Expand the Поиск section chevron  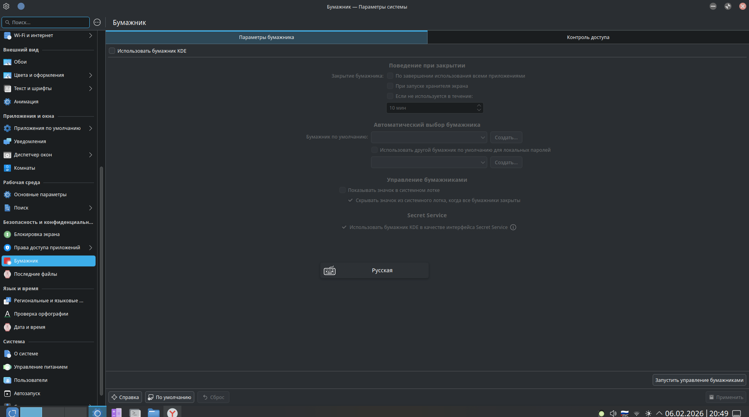91,208
